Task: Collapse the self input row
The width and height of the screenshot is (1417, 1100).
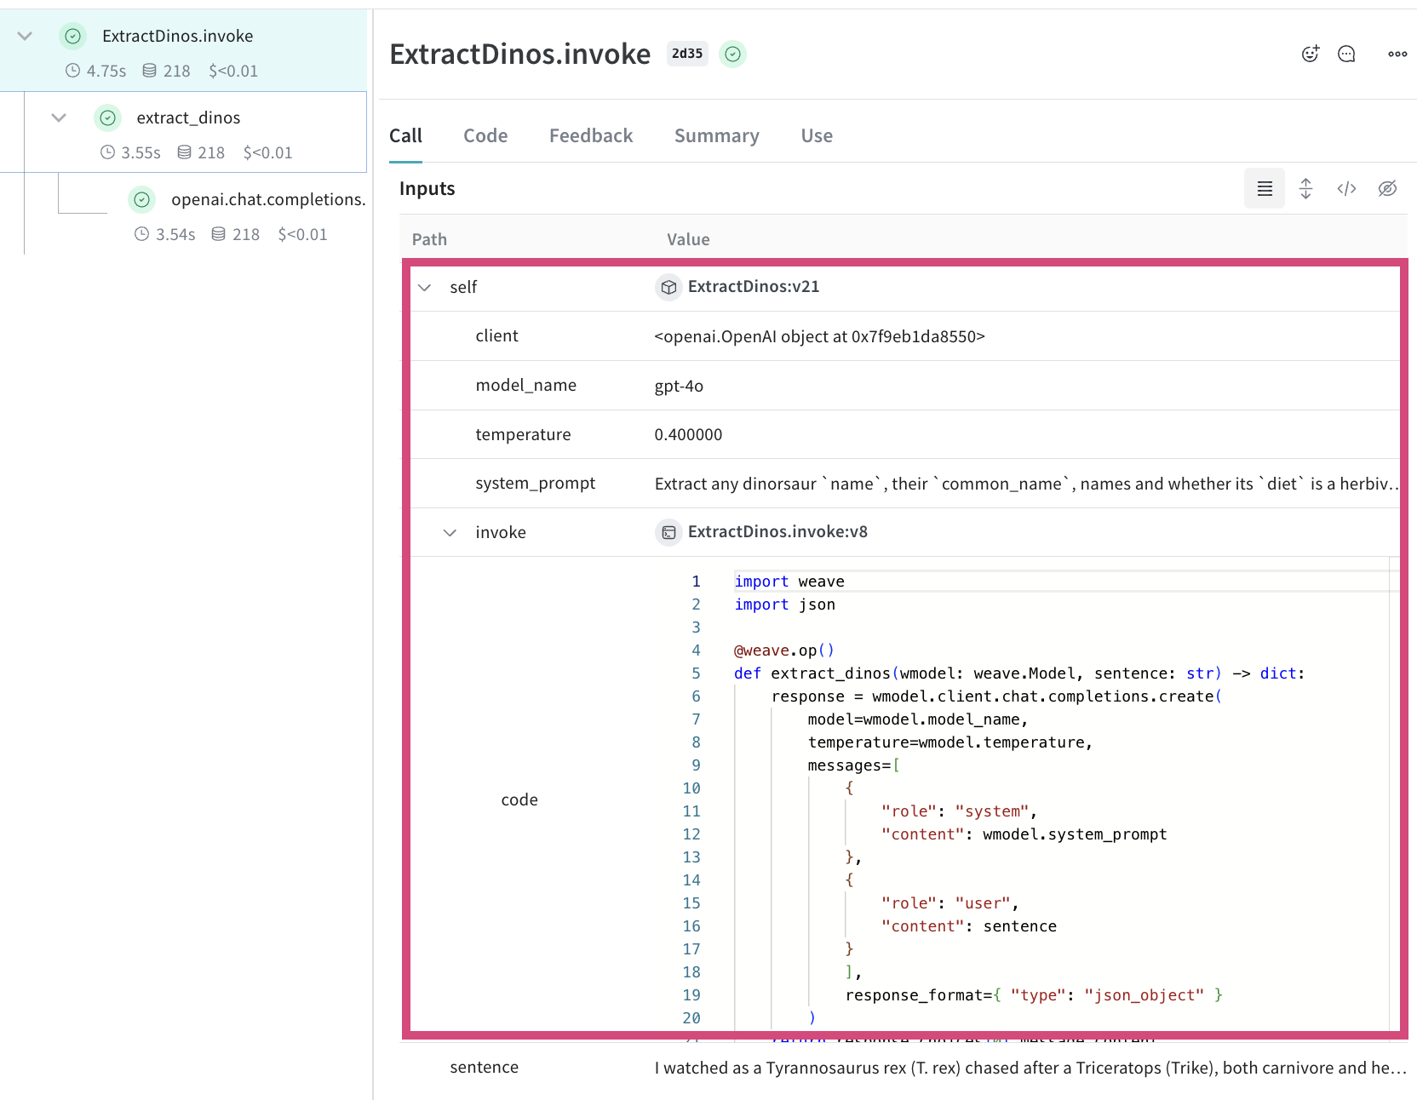Action: coord(424,288)
